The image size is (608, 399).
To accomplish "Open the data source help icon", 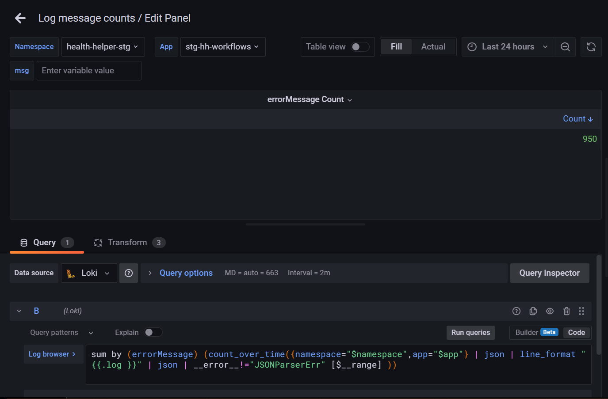I will click(129, 273).
